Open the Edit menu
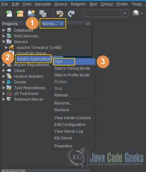146x172 pixels. click(x=15, y=4)
